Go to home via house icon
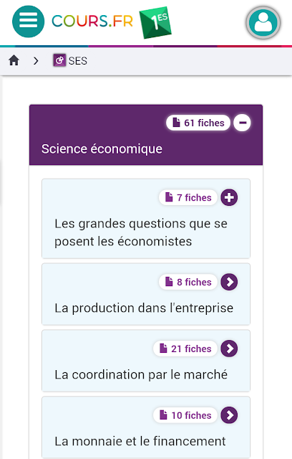This screenshot has width=292, height=459. click(x=14, y=60)
